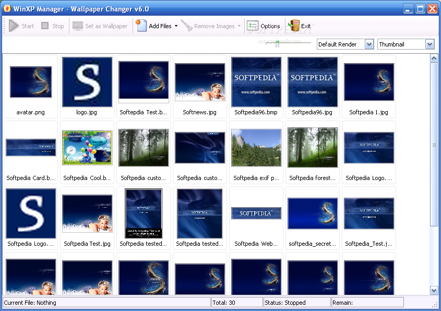
Task: Expand the Default Render combo box
Action: tap(370, 44)
